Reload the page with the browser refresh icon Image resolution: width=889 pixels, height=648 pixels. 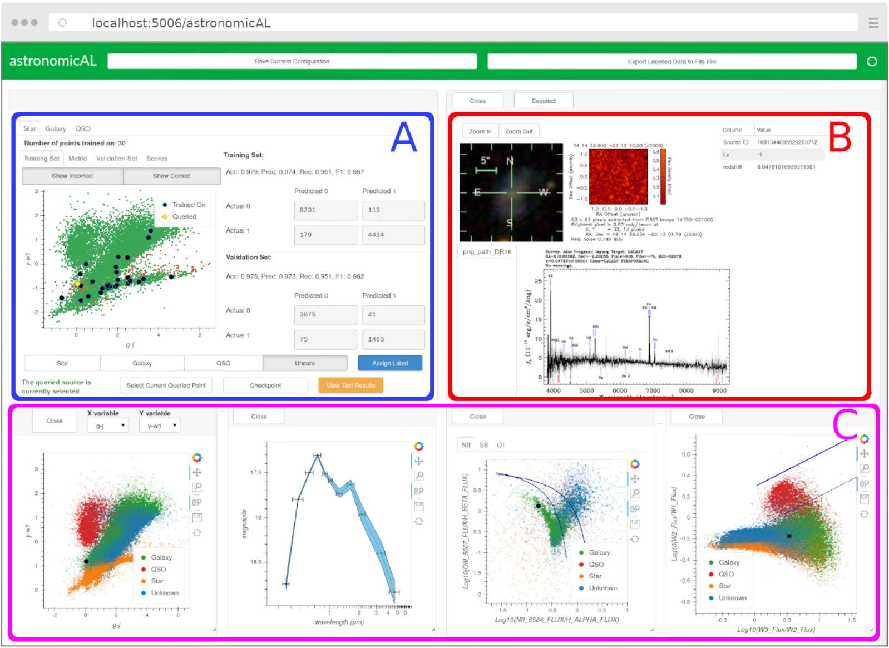click(x=63, y=23)
